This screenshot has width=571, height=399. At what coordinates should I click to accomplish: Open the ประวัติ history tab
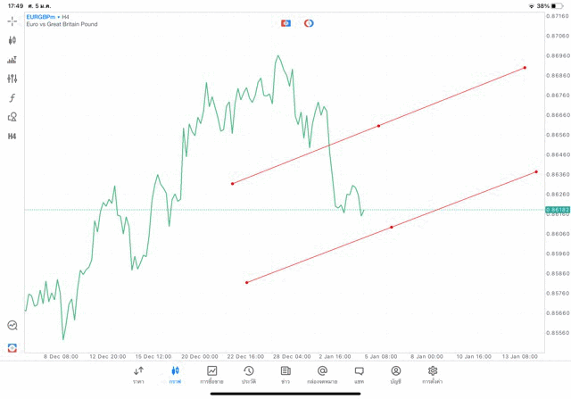click(248, 375)
